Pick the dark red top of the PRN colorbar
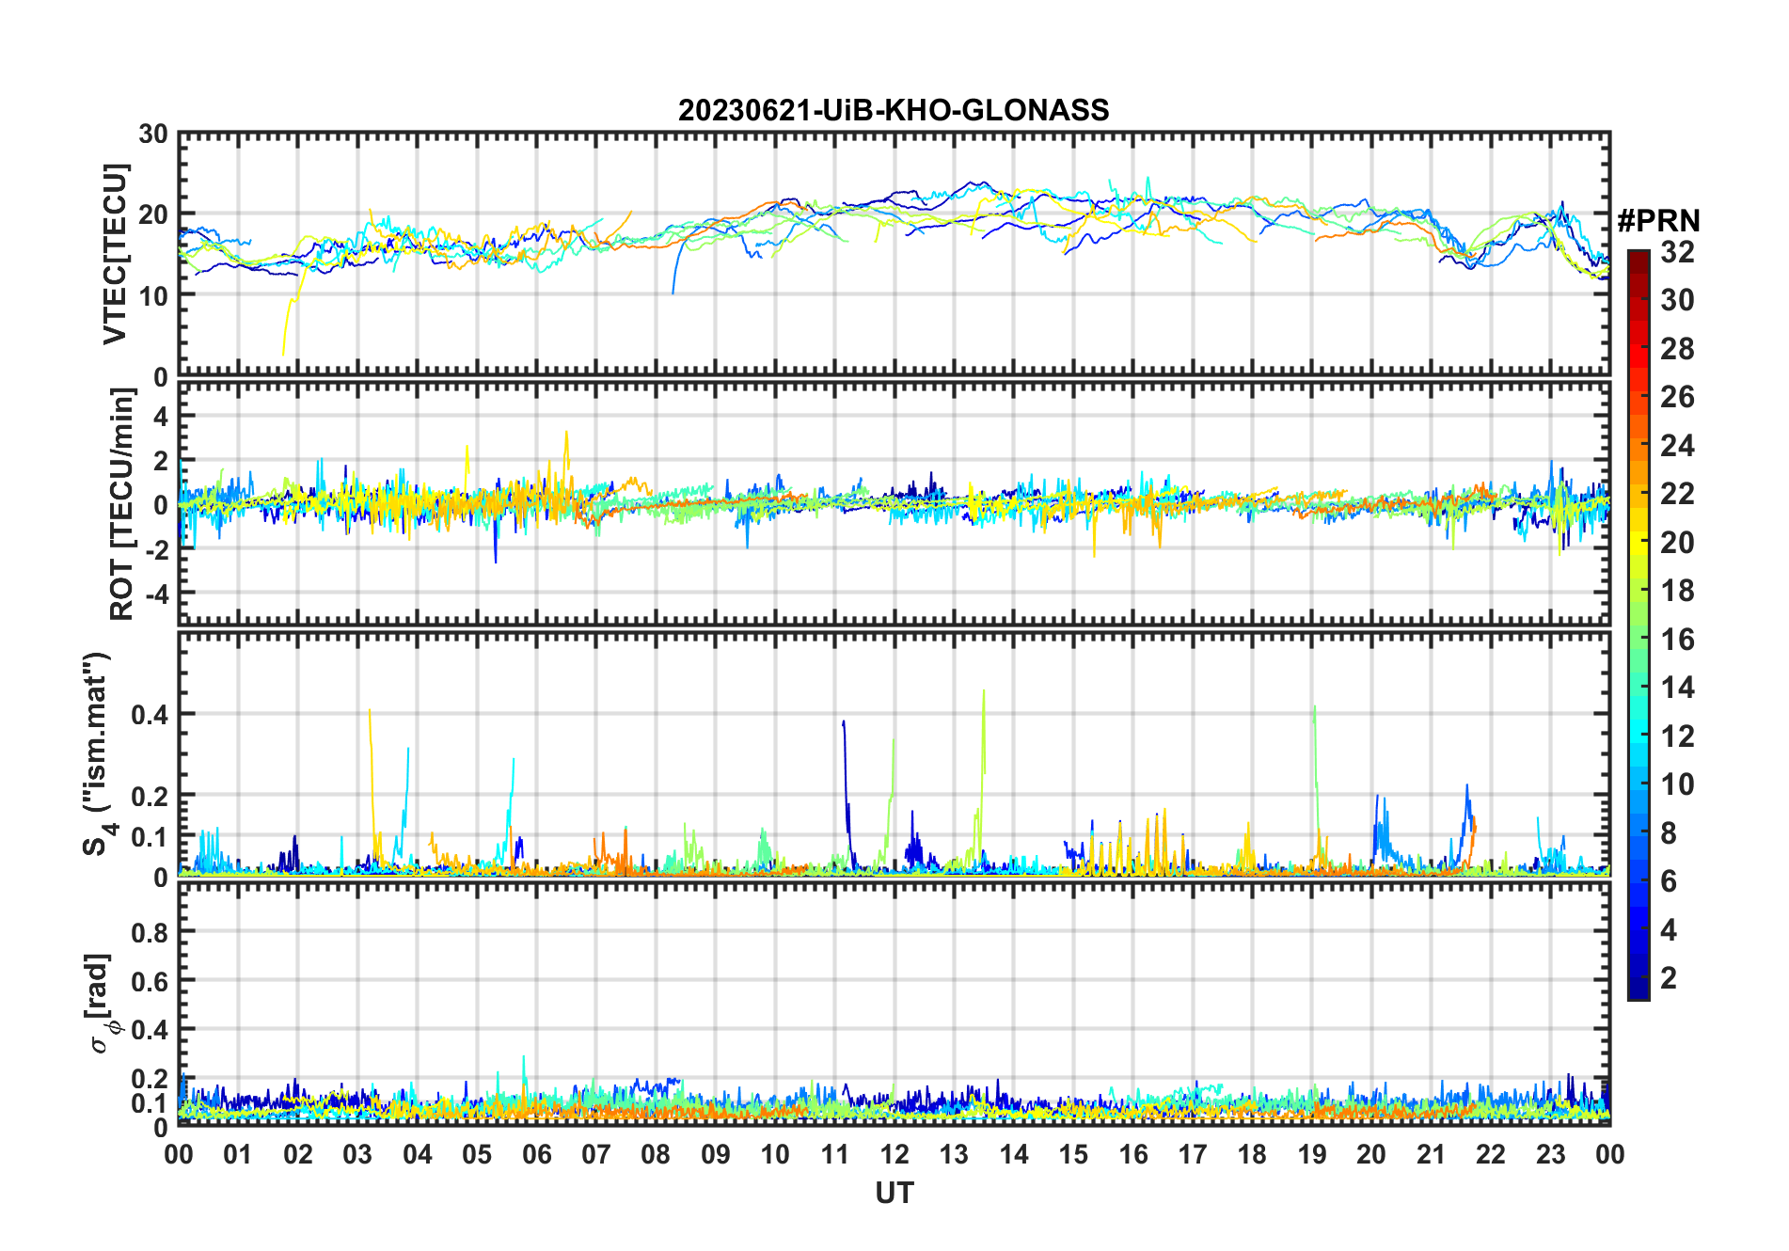 [x=1638, y=256]
